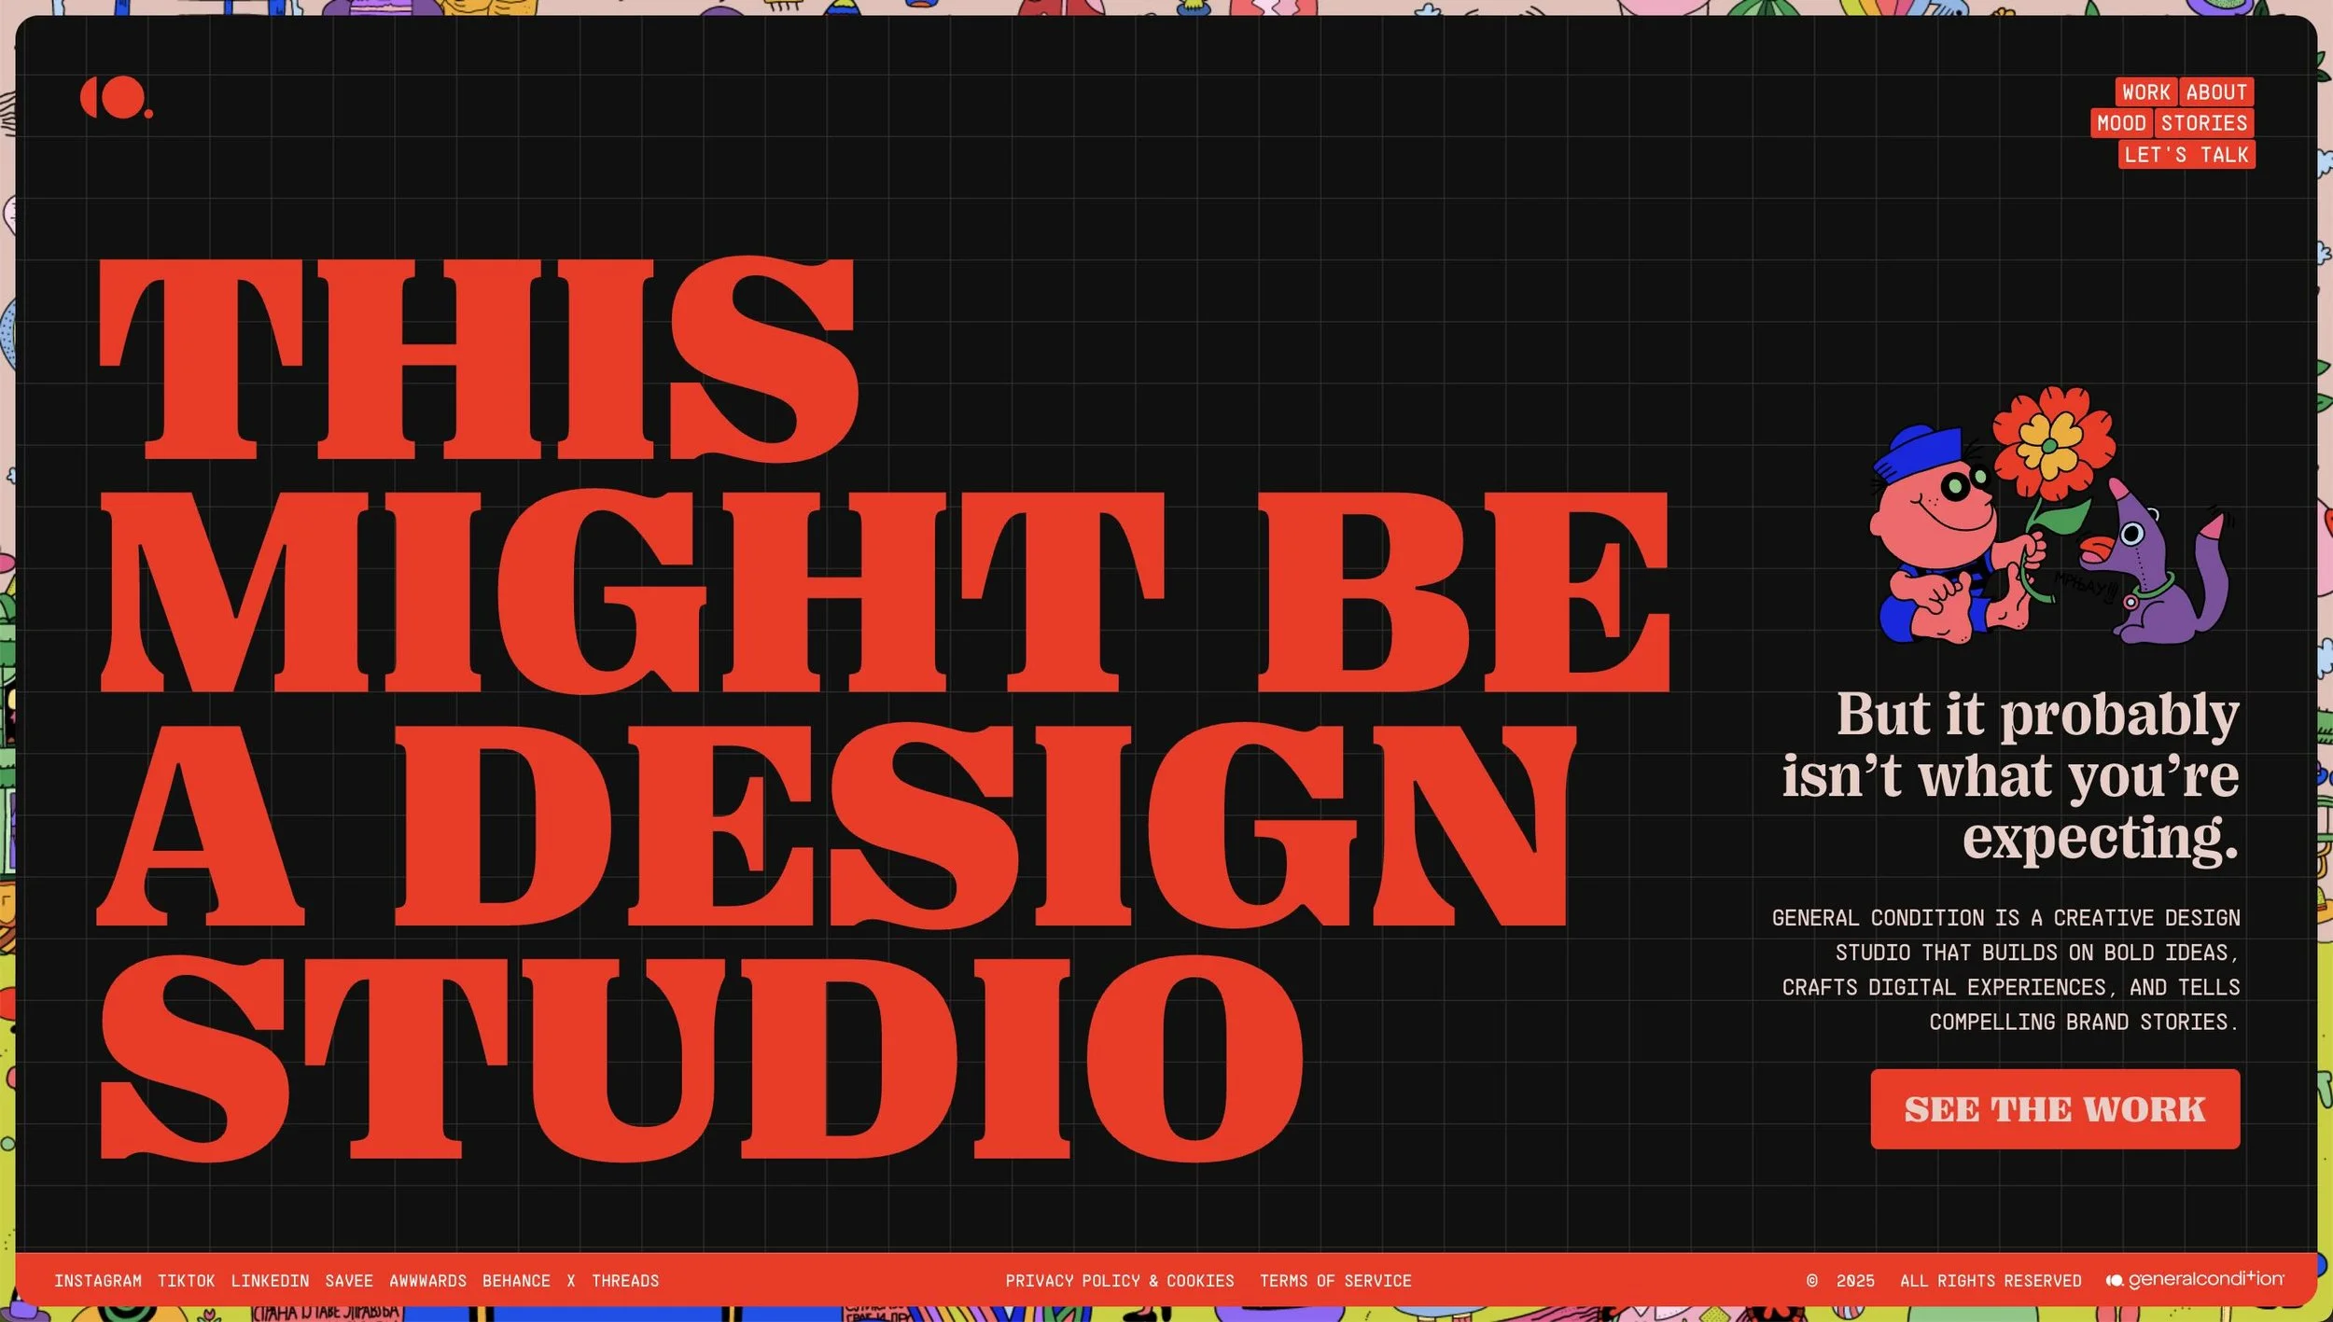Click the General Condition logo icon
The height and width of the screenshot is (1322, 2333).
pos(116,98)
